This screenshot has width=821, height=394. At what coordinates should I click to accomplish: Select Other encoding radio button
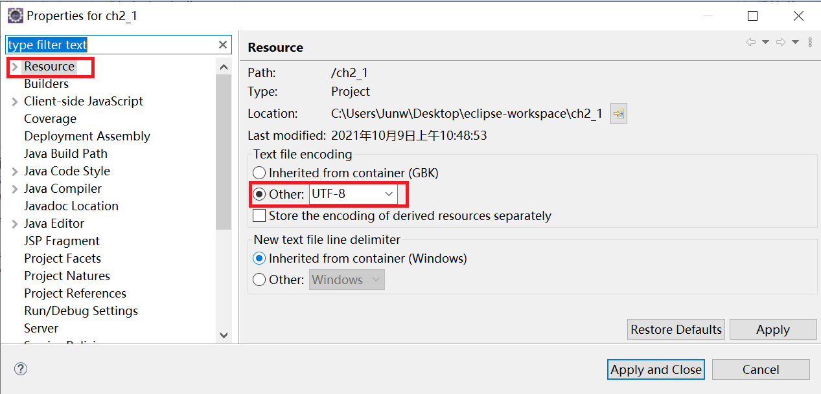click(259, 194)
